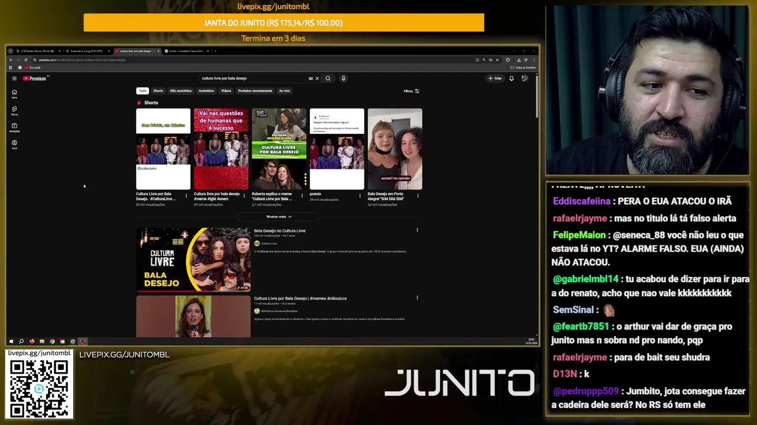Open a new browser tab with plus
The image size is (757, 425).
point(215,51)
